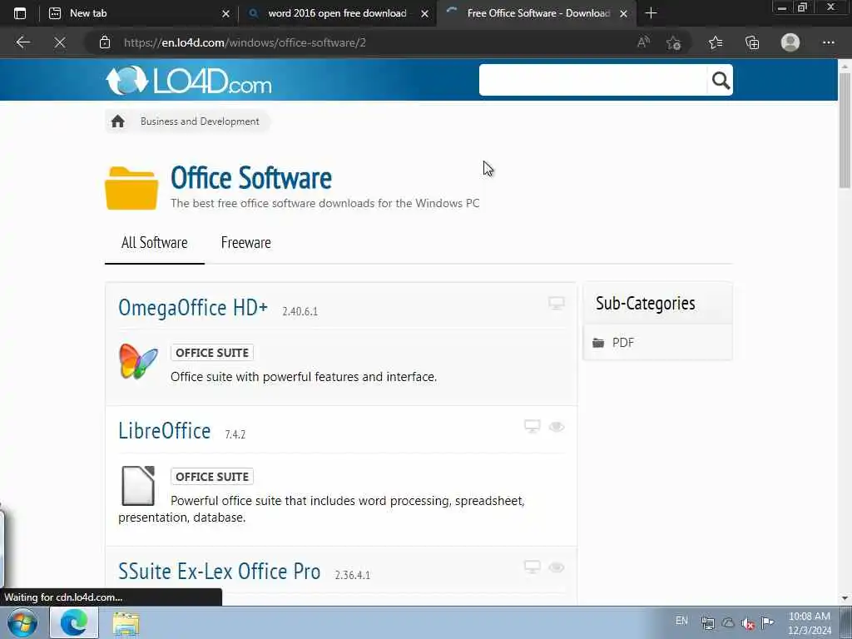Click the browser back arrow
Image resolution: width=852 pixels, height=639 pixels.
22,42
